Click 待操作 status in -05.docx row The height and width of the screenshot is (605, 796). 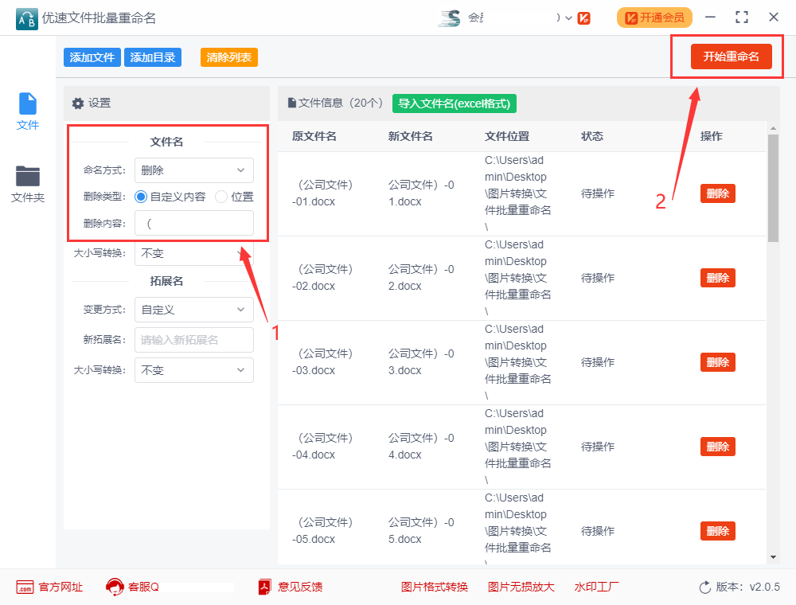pyautogui.click(x=598, y=531)
